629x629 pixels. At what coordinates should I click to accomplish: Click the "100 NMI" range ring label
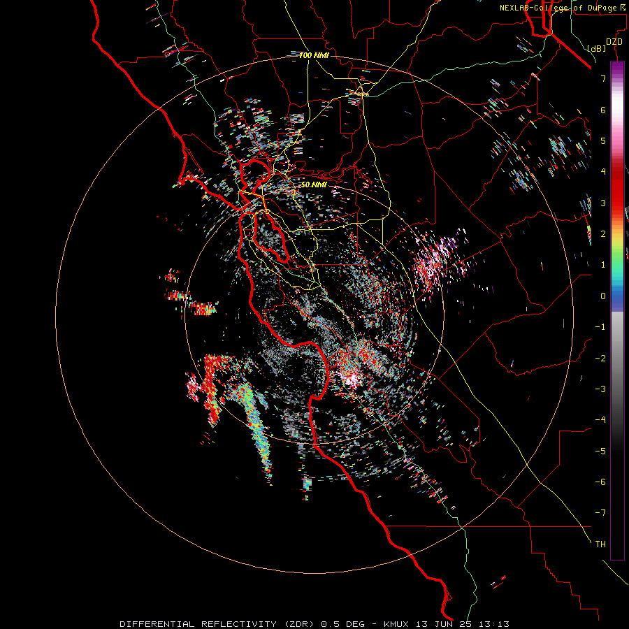[x=314, y=55]
